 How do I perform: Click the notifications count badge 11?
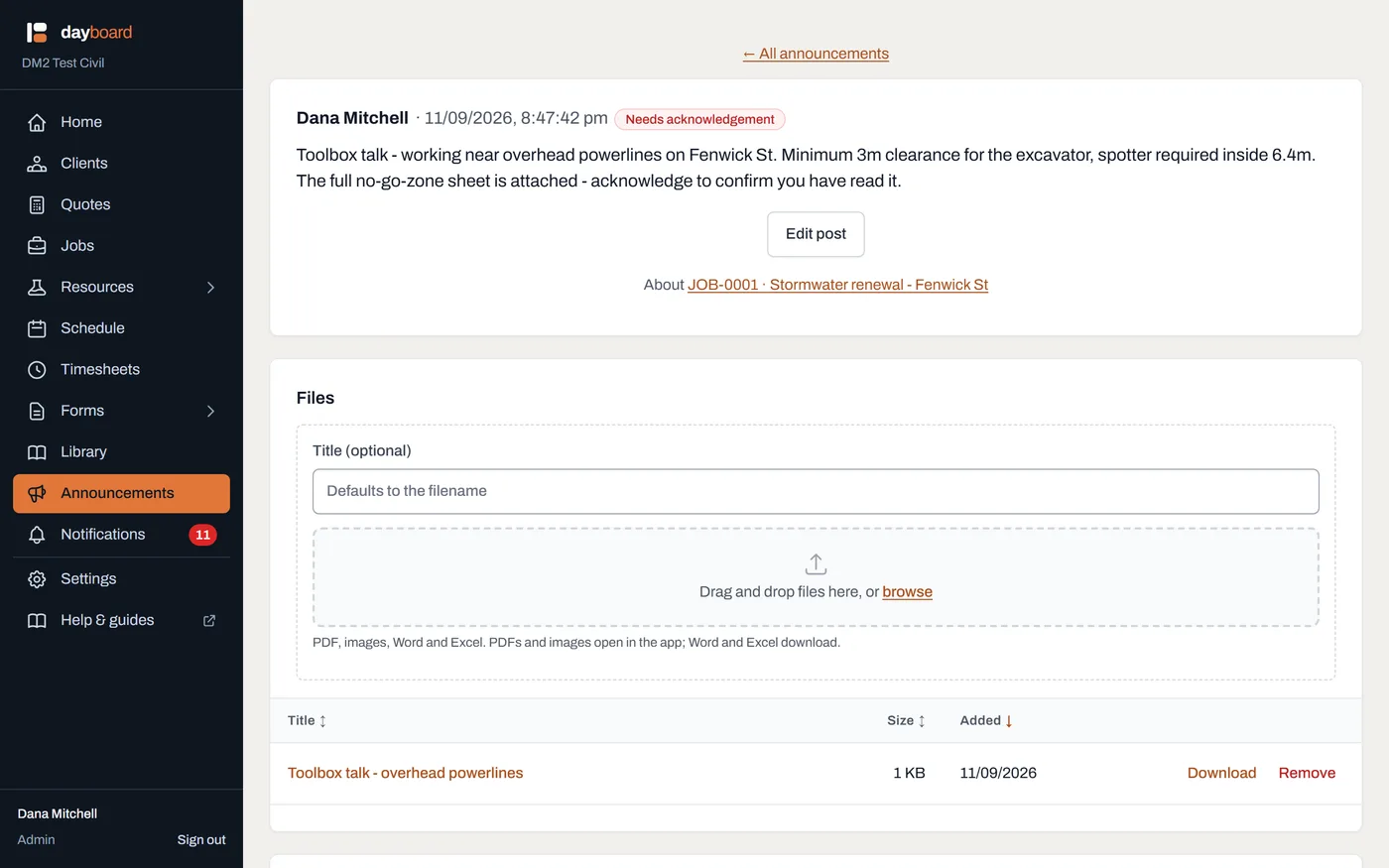tap(202, 535)
